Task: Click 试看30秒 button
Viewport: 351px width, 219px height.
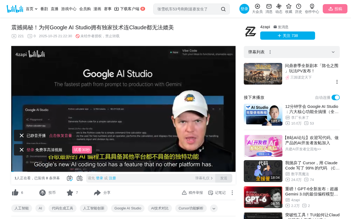Action: [82, 150]
